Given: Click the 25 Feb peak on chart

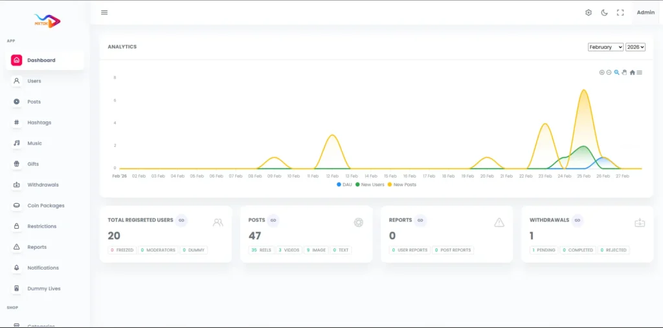Looking at the screenshot, I should click(584, 90).
